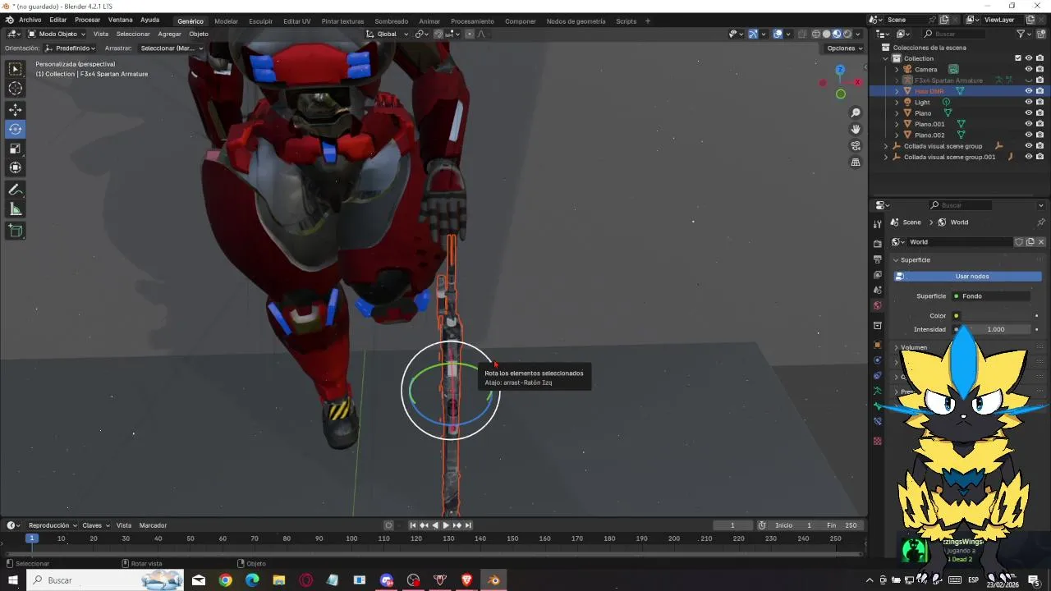The width and height of the screenshot is (1051, 591).
Task: Select the Add Cube tool
Action: [x=16, y=231]
